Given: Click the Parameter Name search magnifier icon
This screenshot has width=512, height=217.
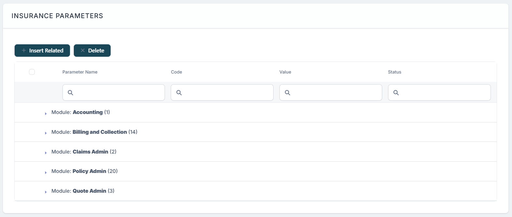Looking at the screenshot, I should tap(70, 93).
